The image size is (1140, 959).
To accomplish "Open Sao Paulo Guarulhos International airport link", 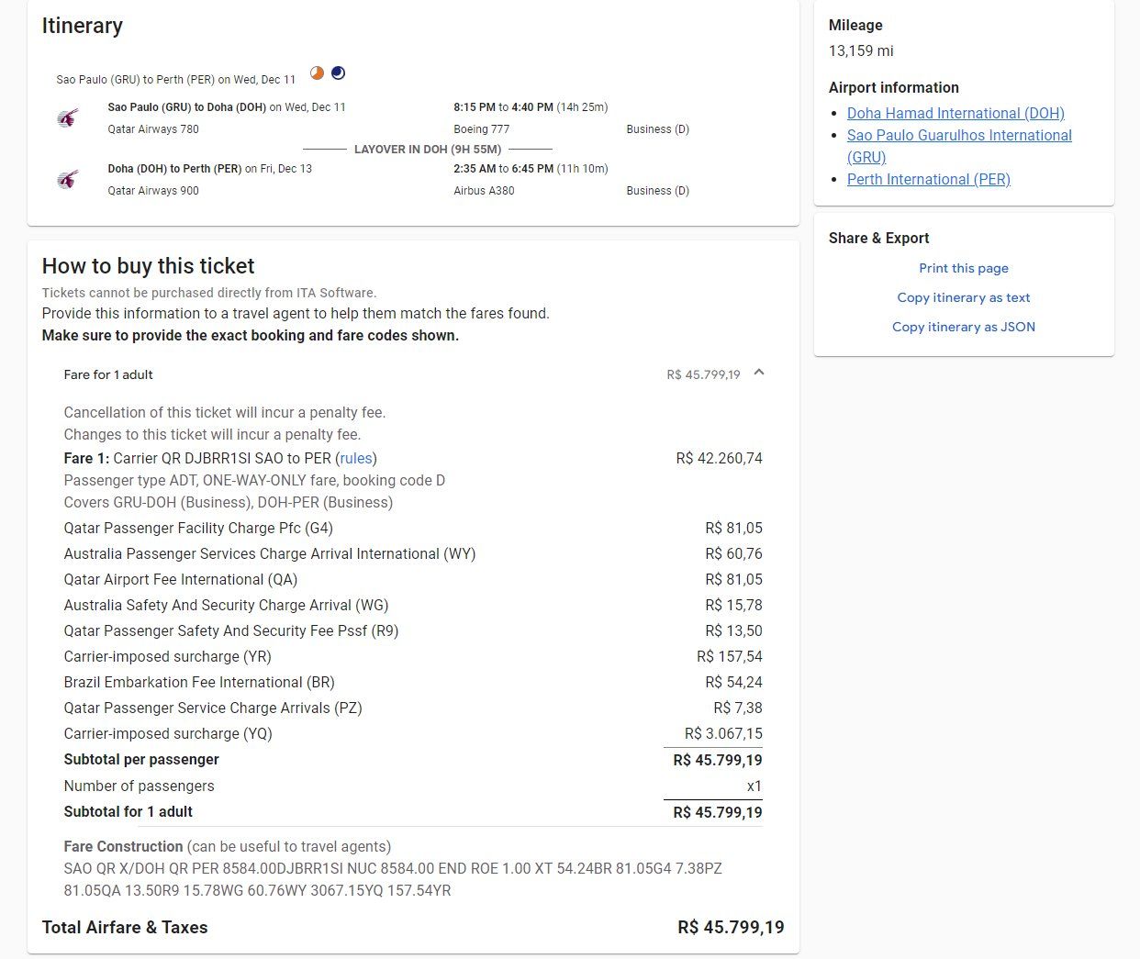I will click(x=959, y=146).
